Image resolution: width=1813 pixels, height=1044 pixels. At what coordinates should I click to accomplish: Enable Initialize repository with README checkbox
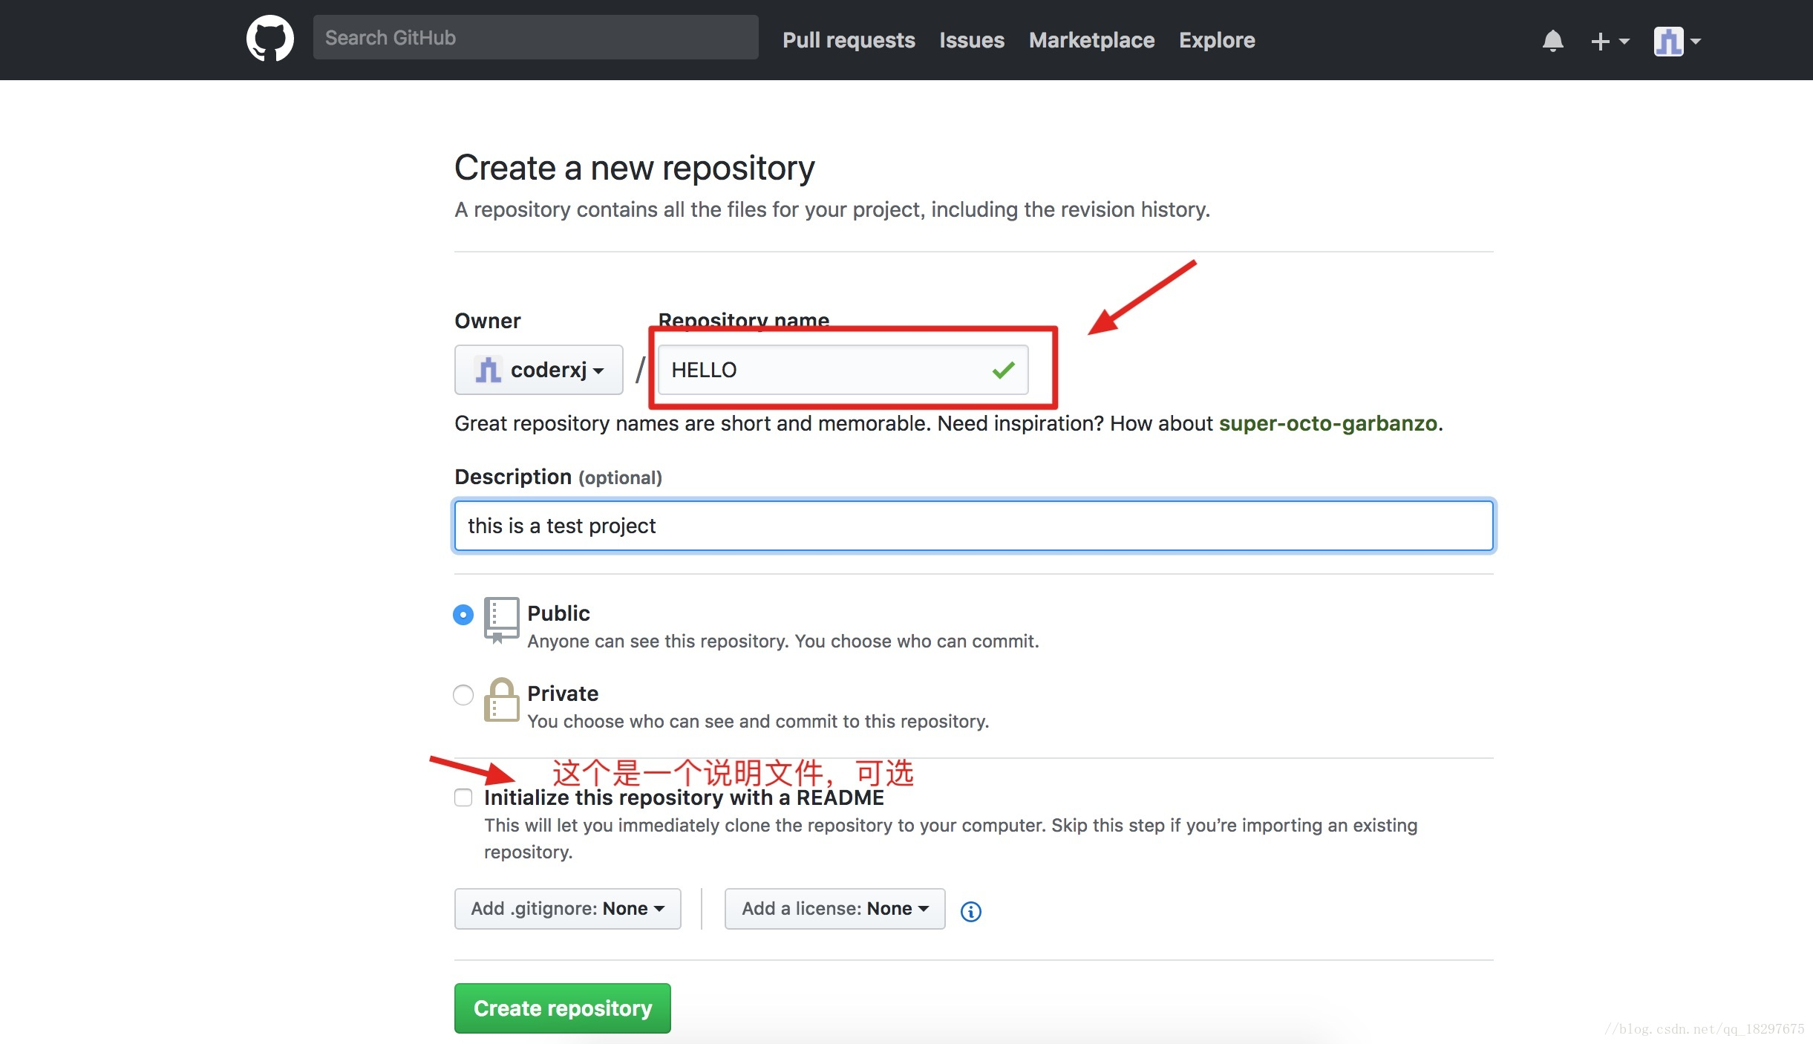click(x=463, y=797)
